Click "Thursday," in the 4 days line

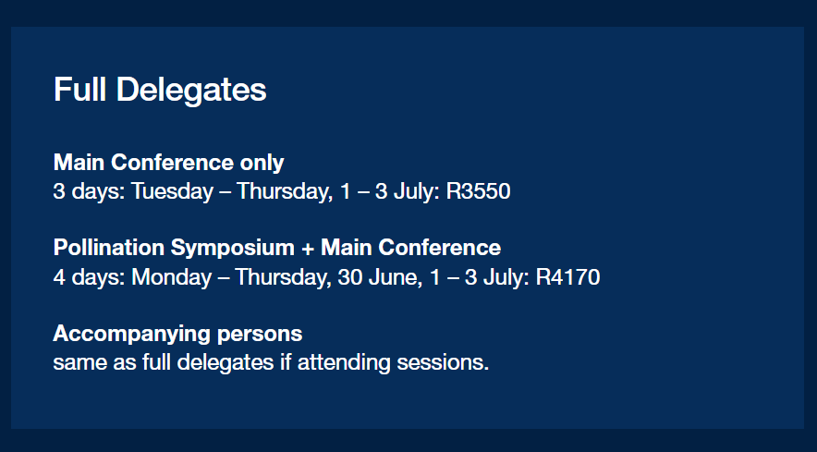pyautogui.click(x=283, y=276)
